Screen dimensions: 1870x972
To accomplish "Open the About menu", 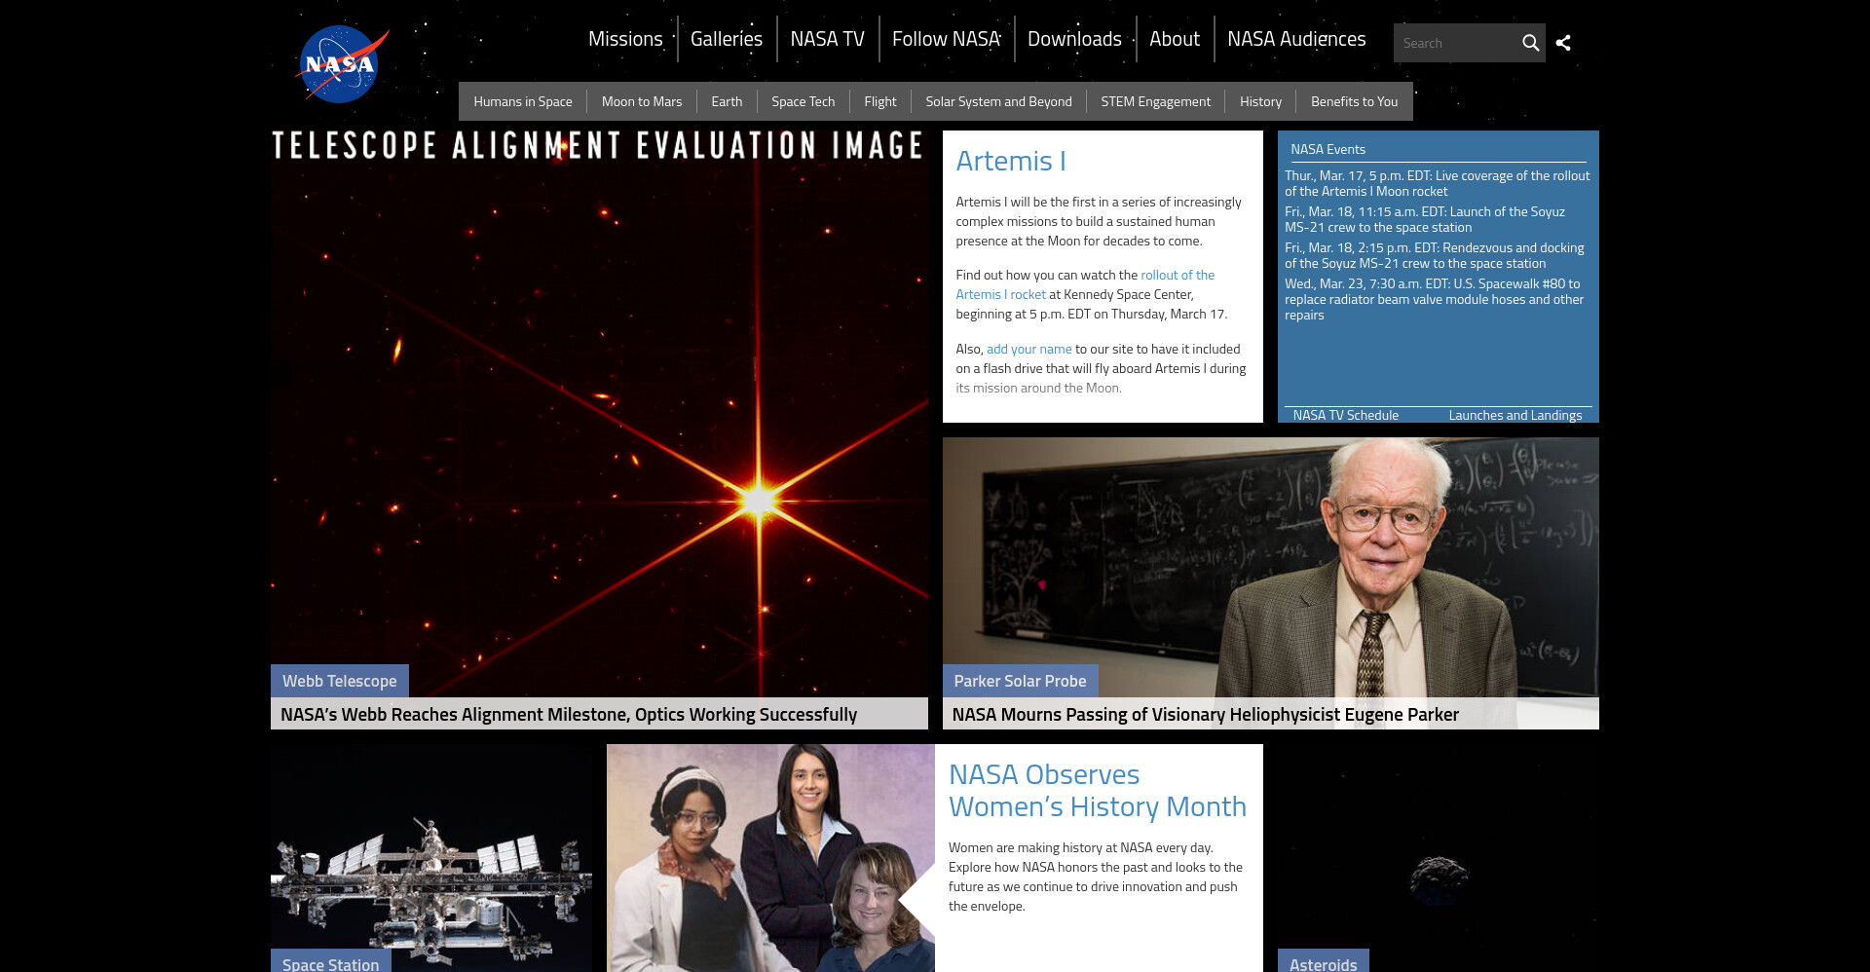I will (1175, 39).
